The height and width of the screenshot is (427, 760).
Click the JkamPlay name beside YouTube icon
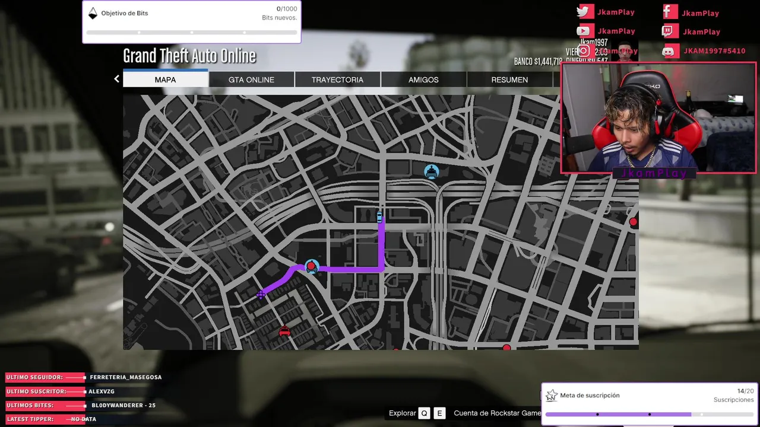pyautogui.click(x=616, y=31)
